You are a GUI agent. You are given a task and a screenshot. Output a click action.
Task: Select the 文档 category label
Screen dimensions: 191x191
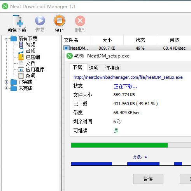[x=30, y=63]
